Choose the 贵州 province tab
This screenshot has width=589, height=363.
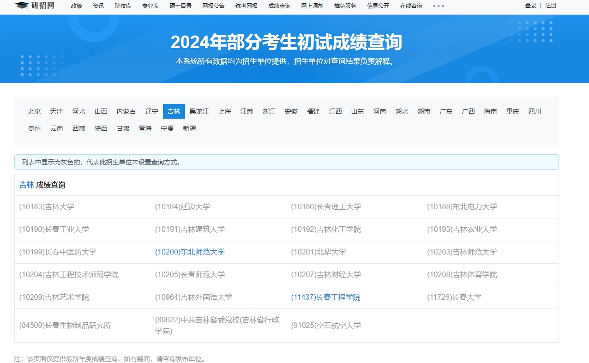coord(35,128)
